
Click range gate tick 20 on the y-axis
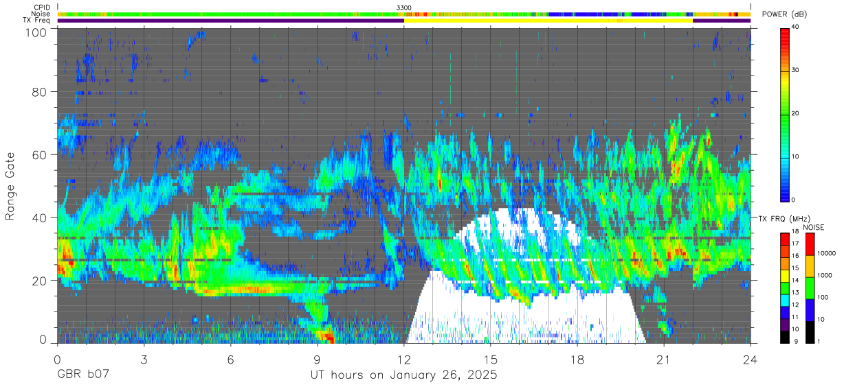(x=41, y=281)
